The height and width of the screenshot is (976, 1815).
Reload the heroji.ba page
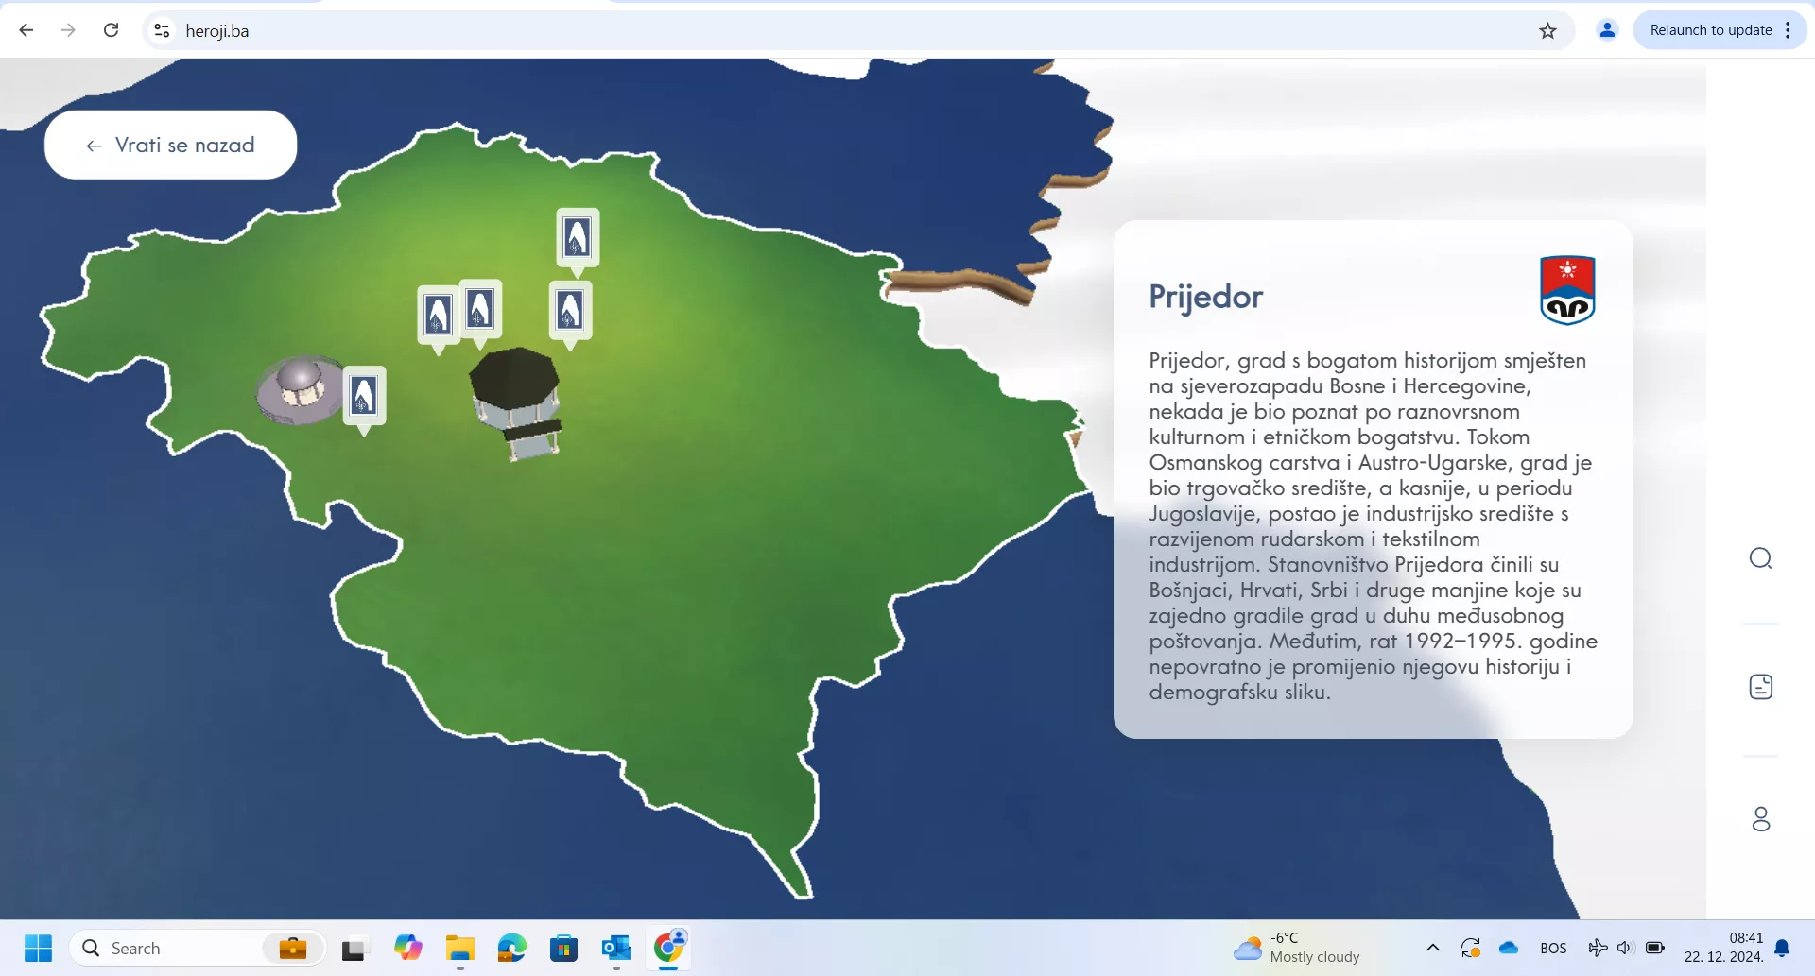111,30
